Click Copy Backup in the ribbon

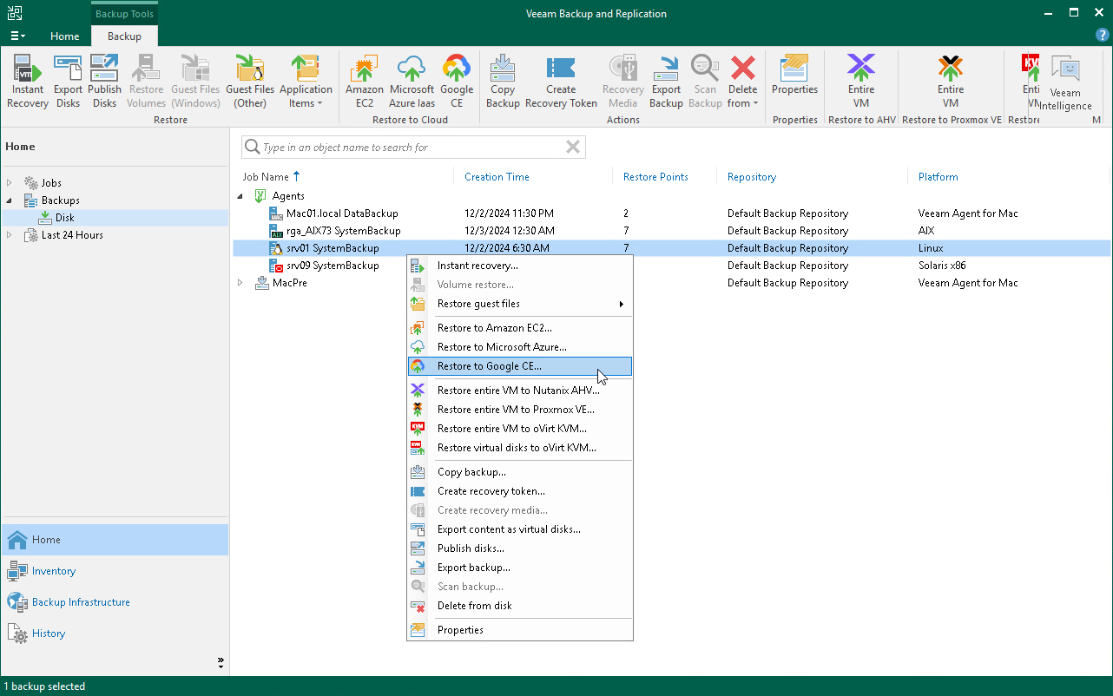[502, 82]
